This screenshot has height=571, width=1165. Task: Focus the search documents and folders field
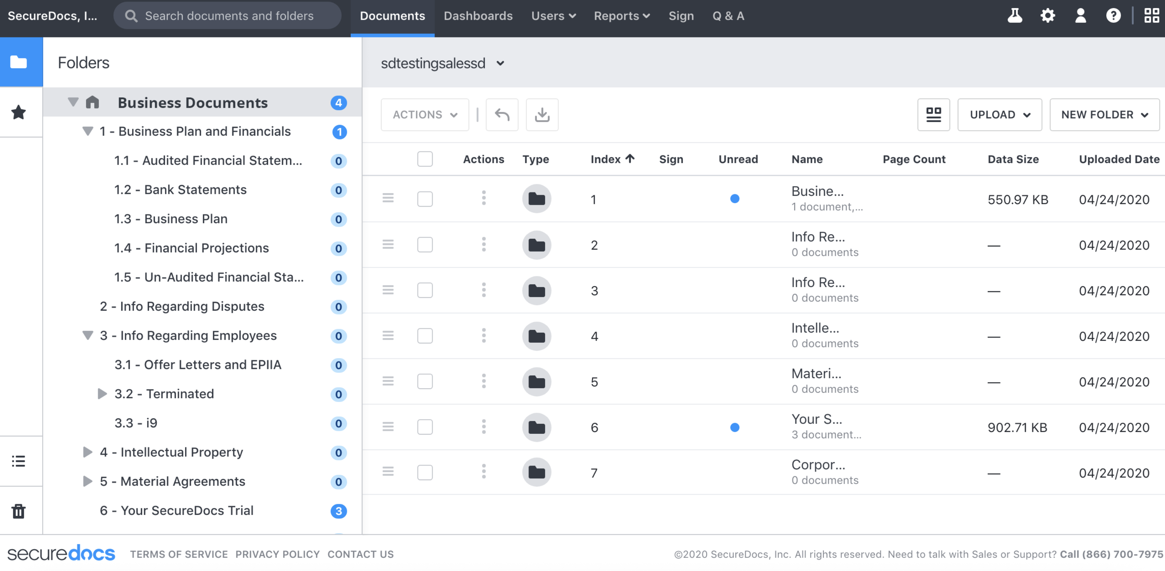tap(229, 16)
